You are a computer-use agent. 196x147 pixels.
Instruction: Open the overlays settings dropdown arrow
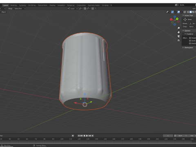pyautogui.click(x=181, y=12)
